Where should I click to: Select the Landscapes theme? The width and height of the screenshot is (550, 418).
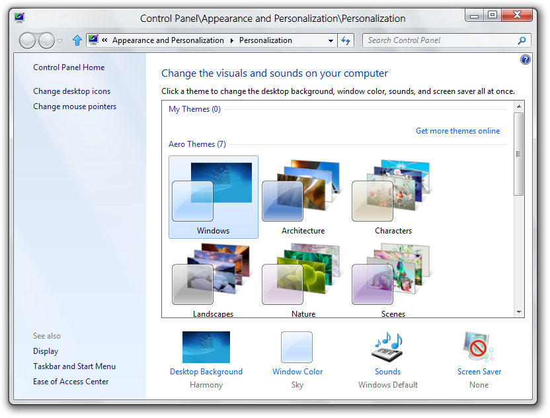pos(214,280)
